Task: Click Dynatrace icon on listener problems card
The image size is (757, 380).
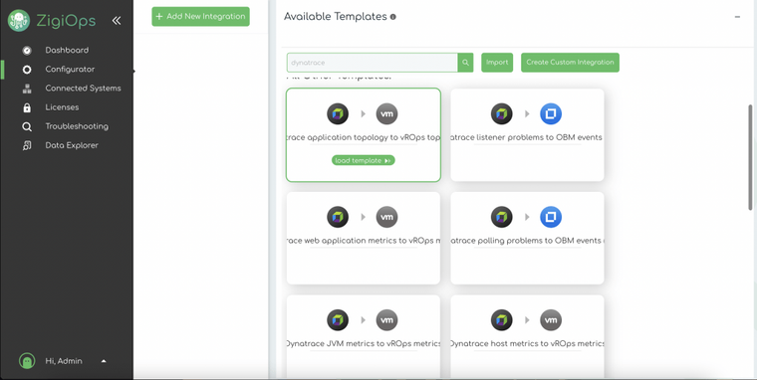Action: click(502, 114)
